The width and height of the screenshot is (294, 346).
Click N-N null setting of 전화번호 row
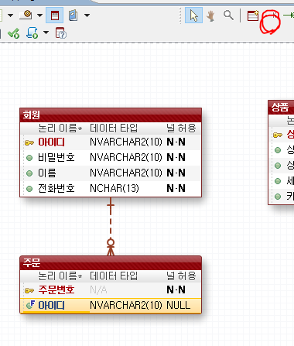176,188
